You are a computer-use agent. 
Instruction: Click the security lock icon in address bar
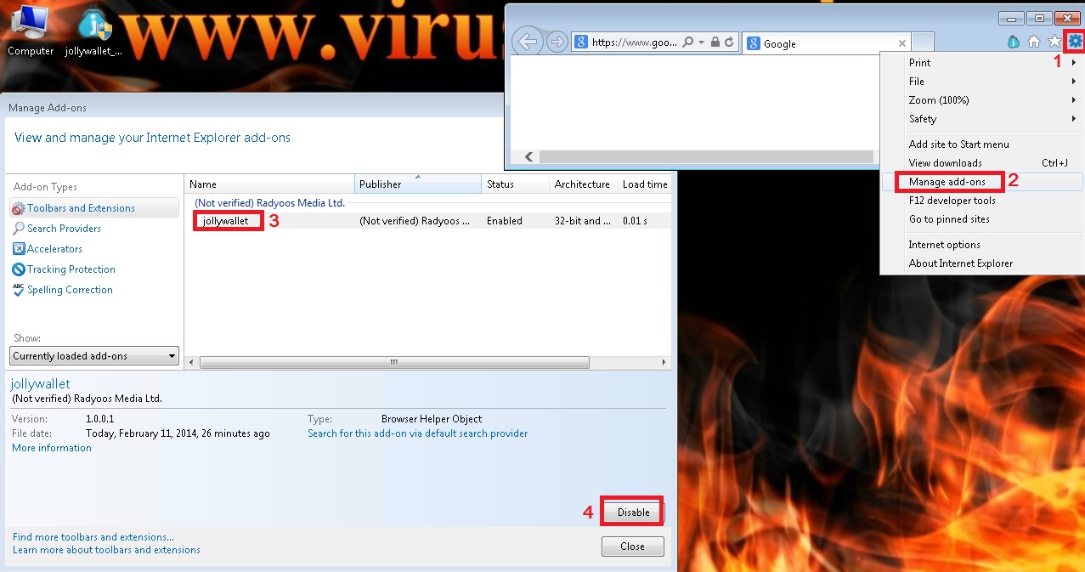[715, 42]
